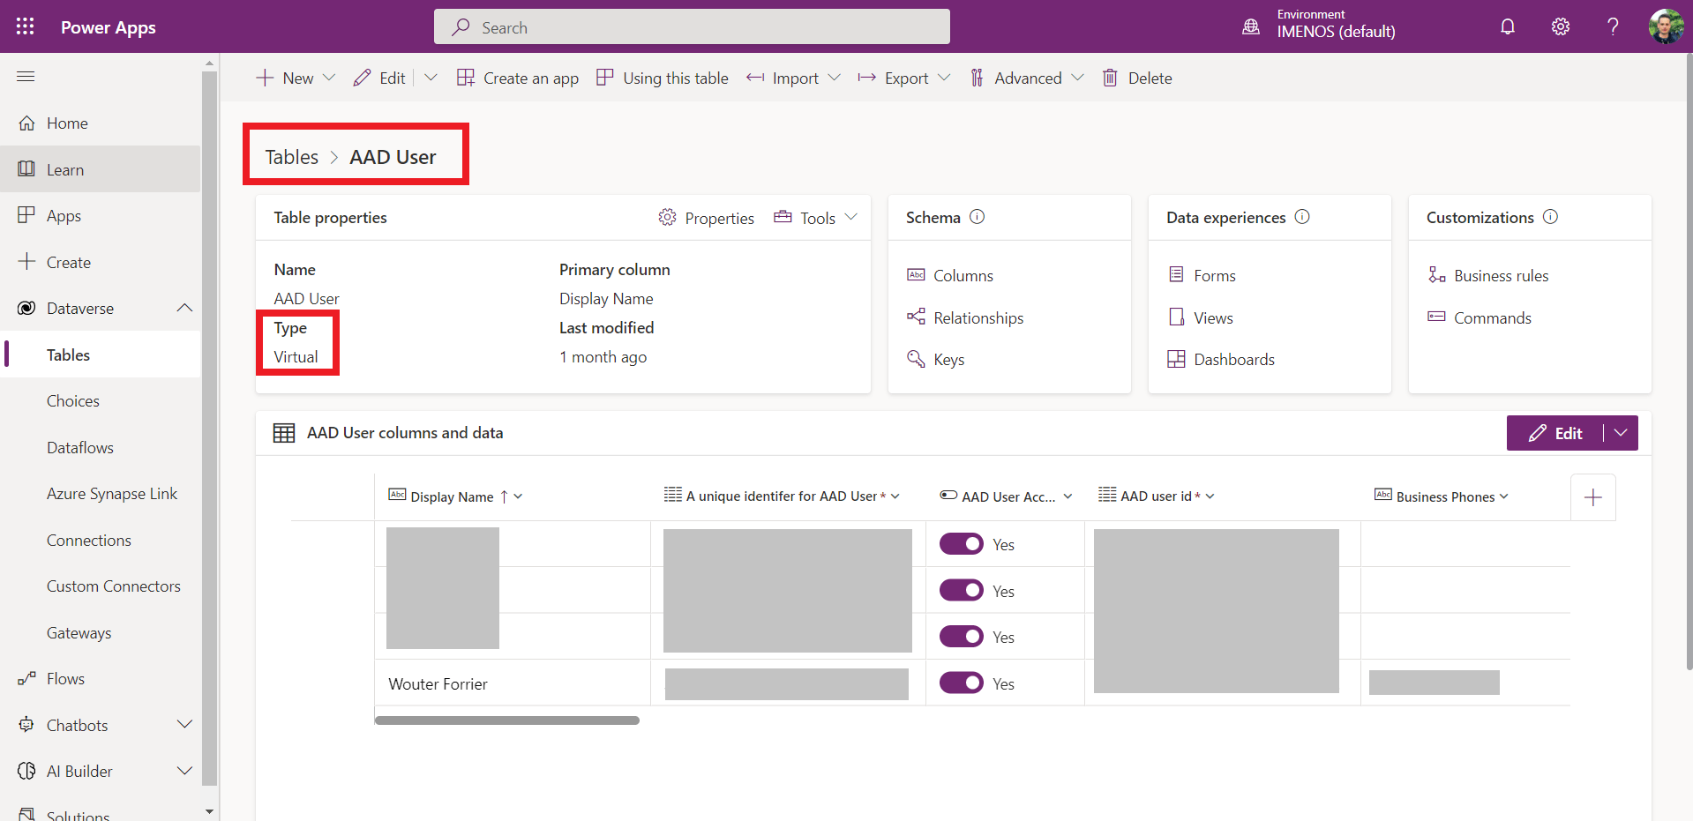Expand the Import dropdown
The image size is (1693, 821).
point(834,78)
